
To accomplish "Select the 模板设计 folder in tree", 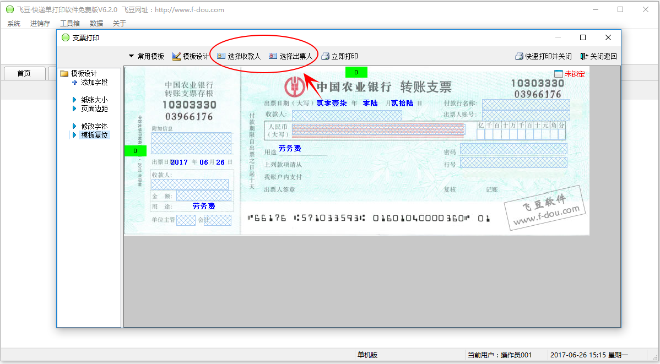I will tap(79, 73).
